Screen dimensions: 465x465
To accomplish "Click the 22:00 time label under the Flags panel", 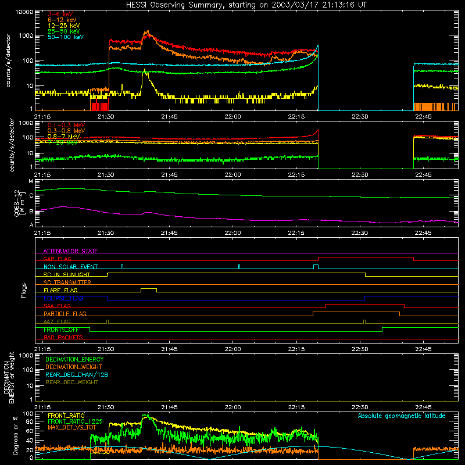I will 233,349.
